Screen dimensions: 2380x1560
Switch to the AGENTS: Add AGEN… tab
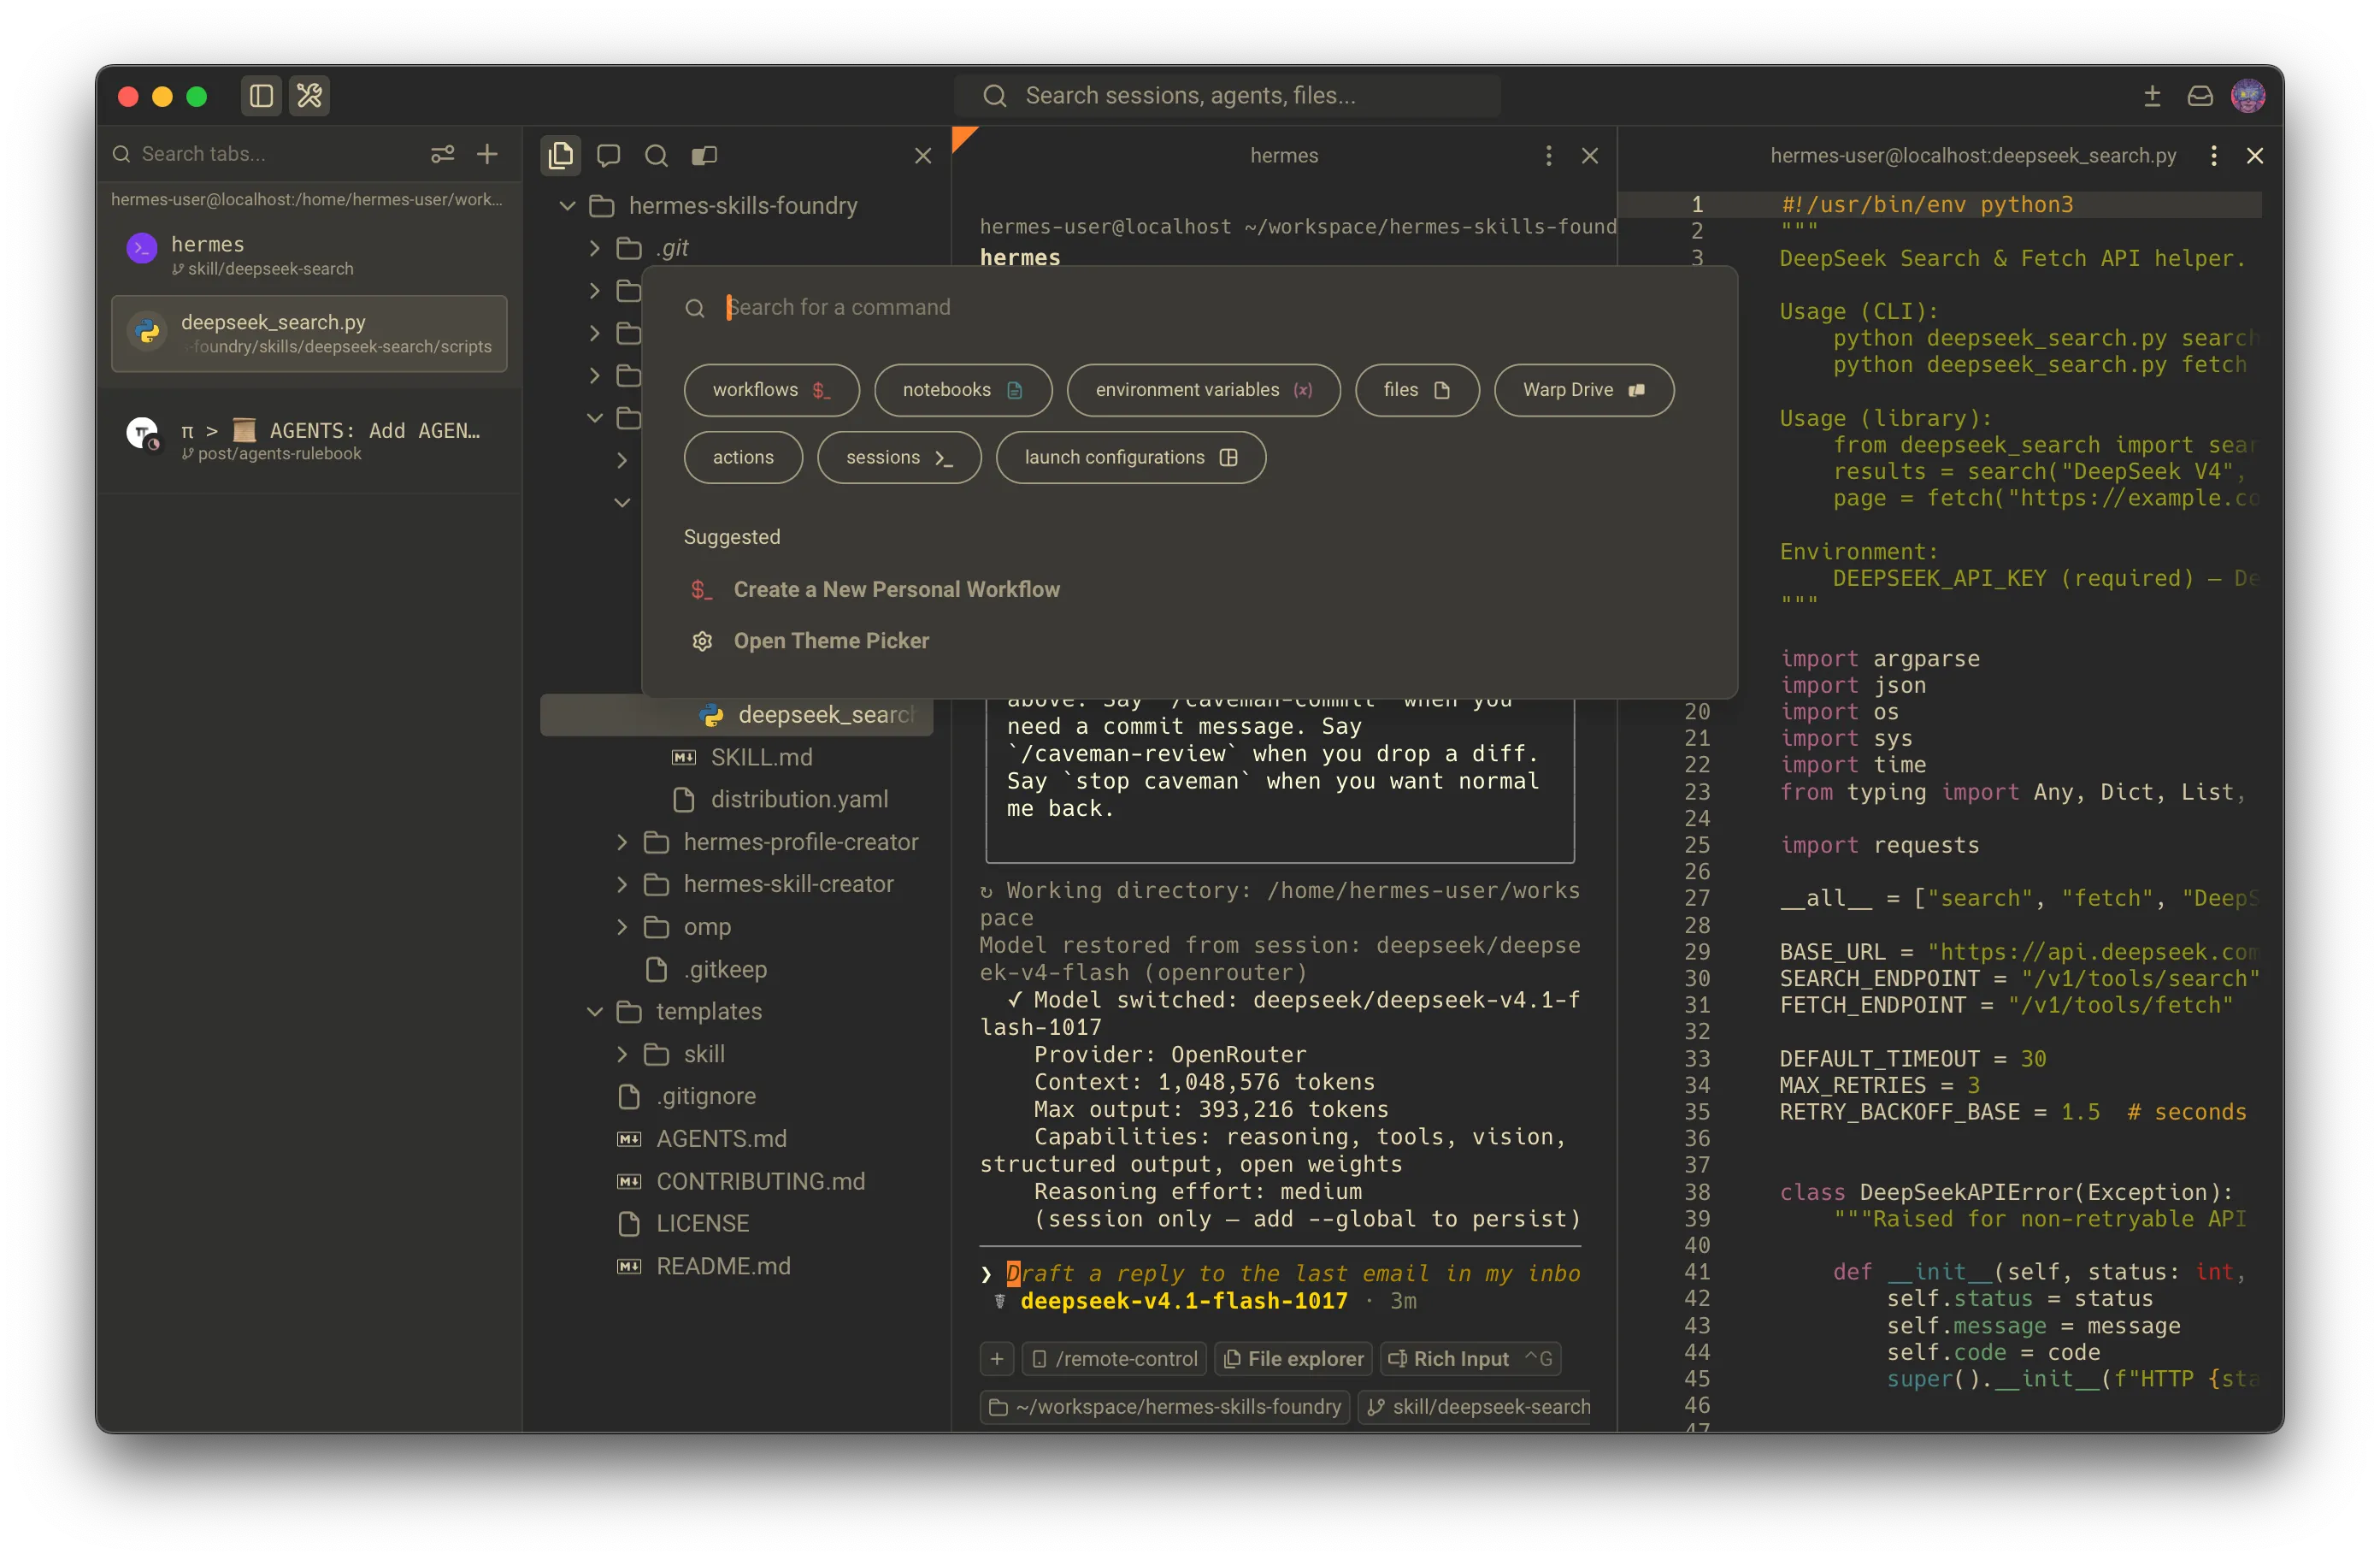pyautogui.click(x=309, y=440)
